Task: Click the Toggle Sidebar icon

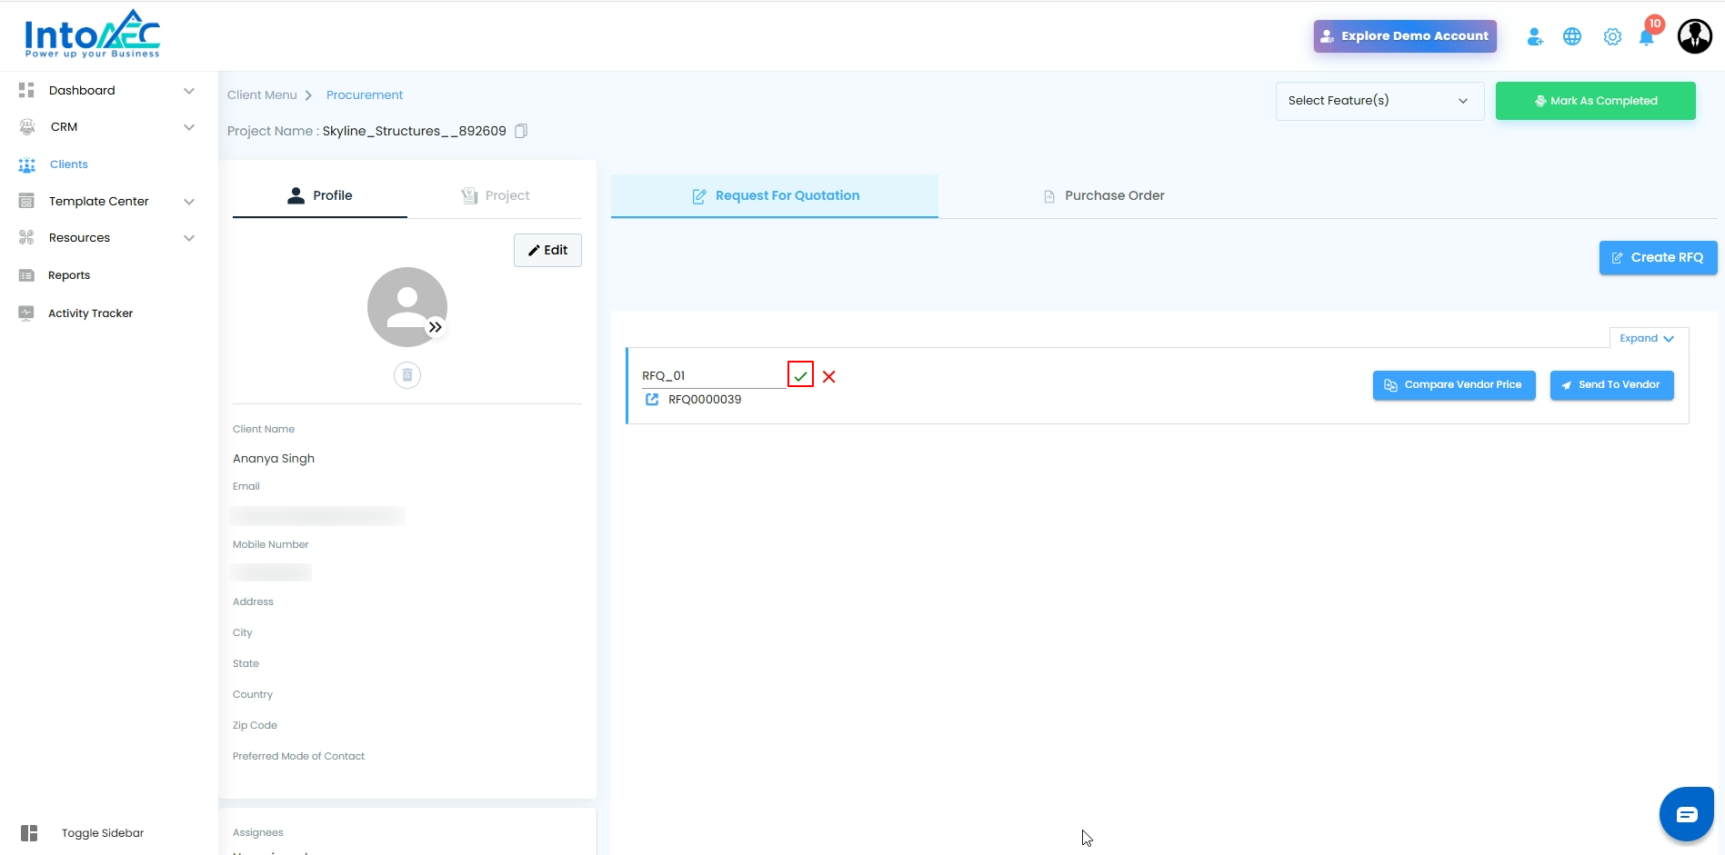Action: click(29, 833)
